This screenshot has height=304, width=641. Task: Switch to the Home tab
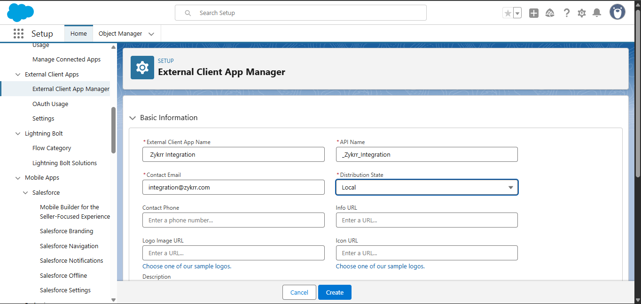point(78,33)
